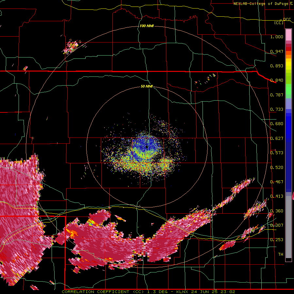Click the NEXLAB-College of DuPage label

[x=261, y=4]
